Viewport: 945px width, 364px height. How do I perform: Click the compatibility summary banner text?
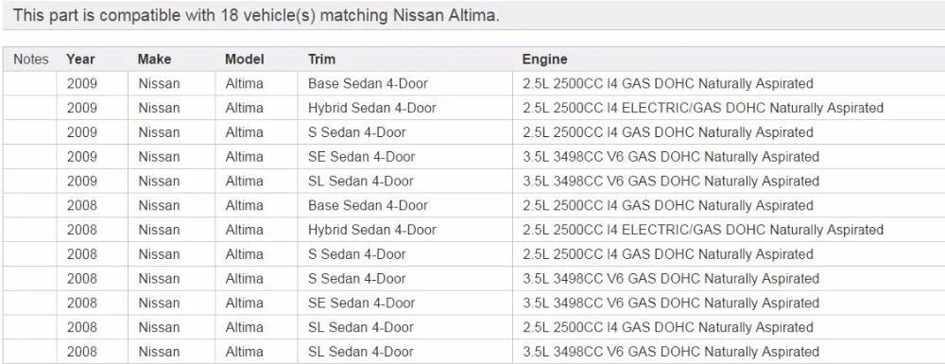[256, 15]
